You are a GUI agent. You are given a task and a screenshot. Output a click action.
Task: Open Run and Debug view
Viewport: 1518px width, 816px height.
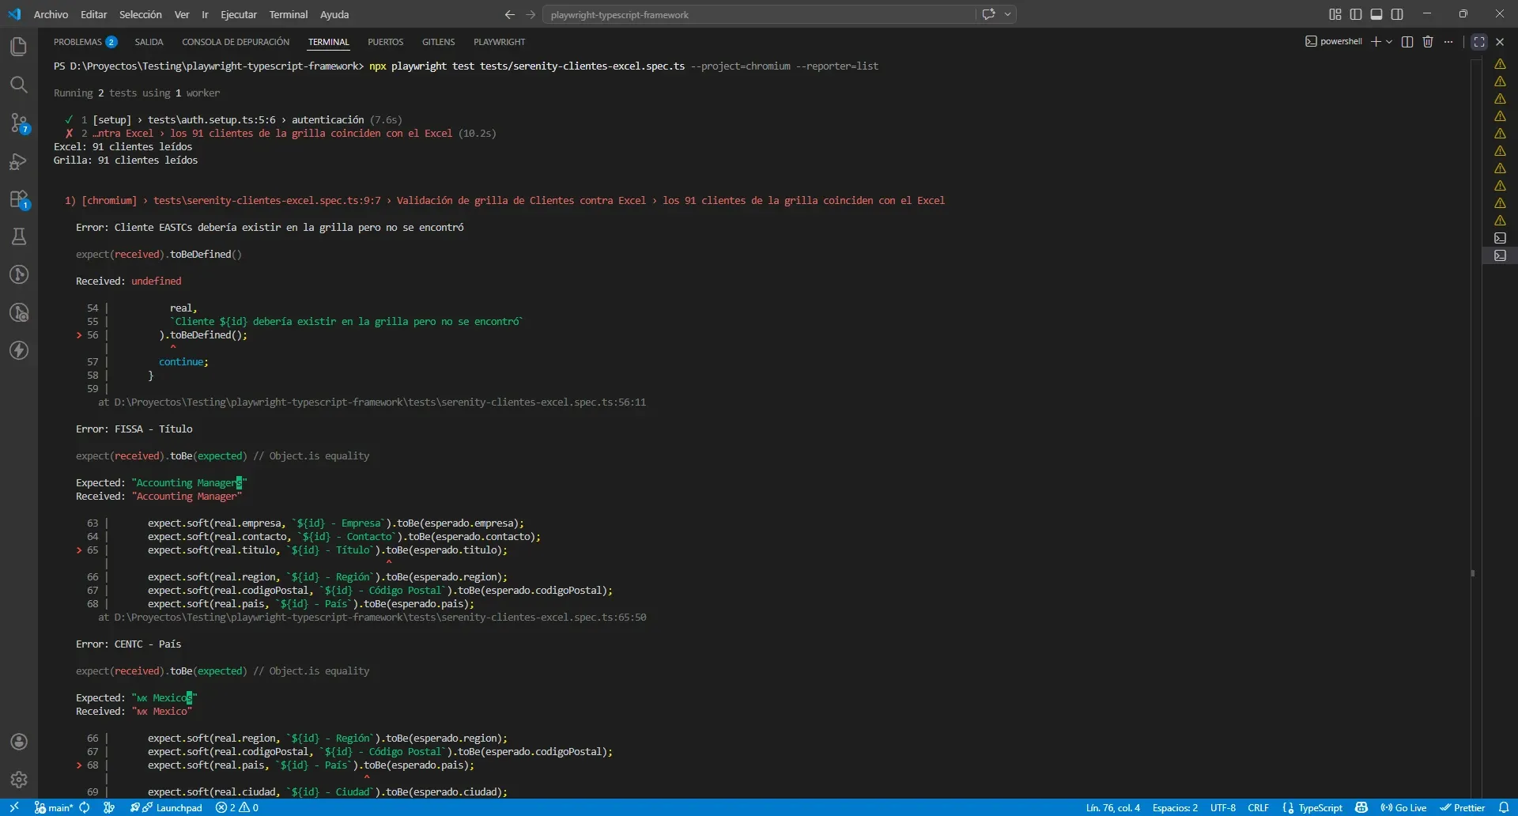pos(19,161)
